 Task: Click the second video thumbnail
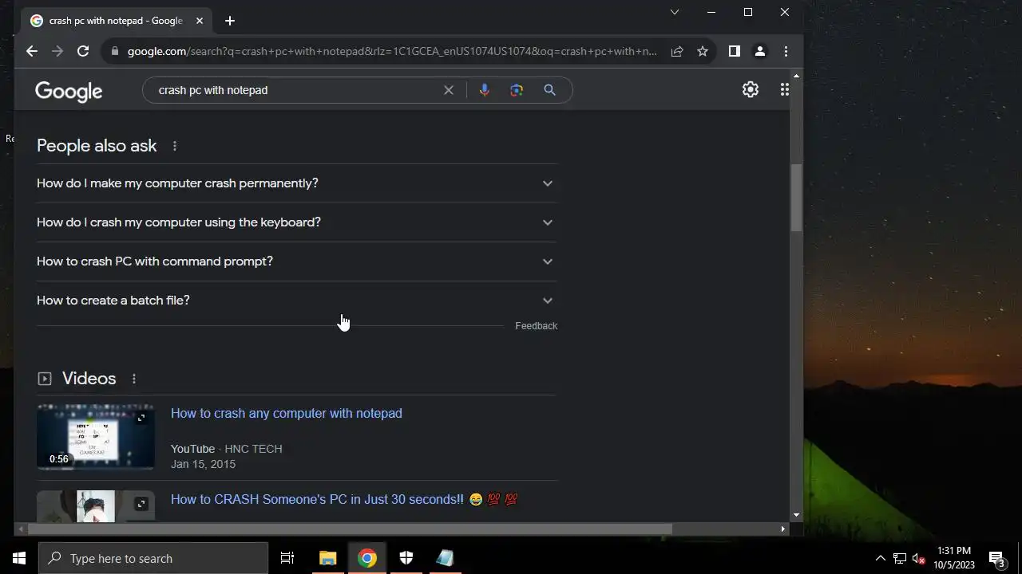96,506
